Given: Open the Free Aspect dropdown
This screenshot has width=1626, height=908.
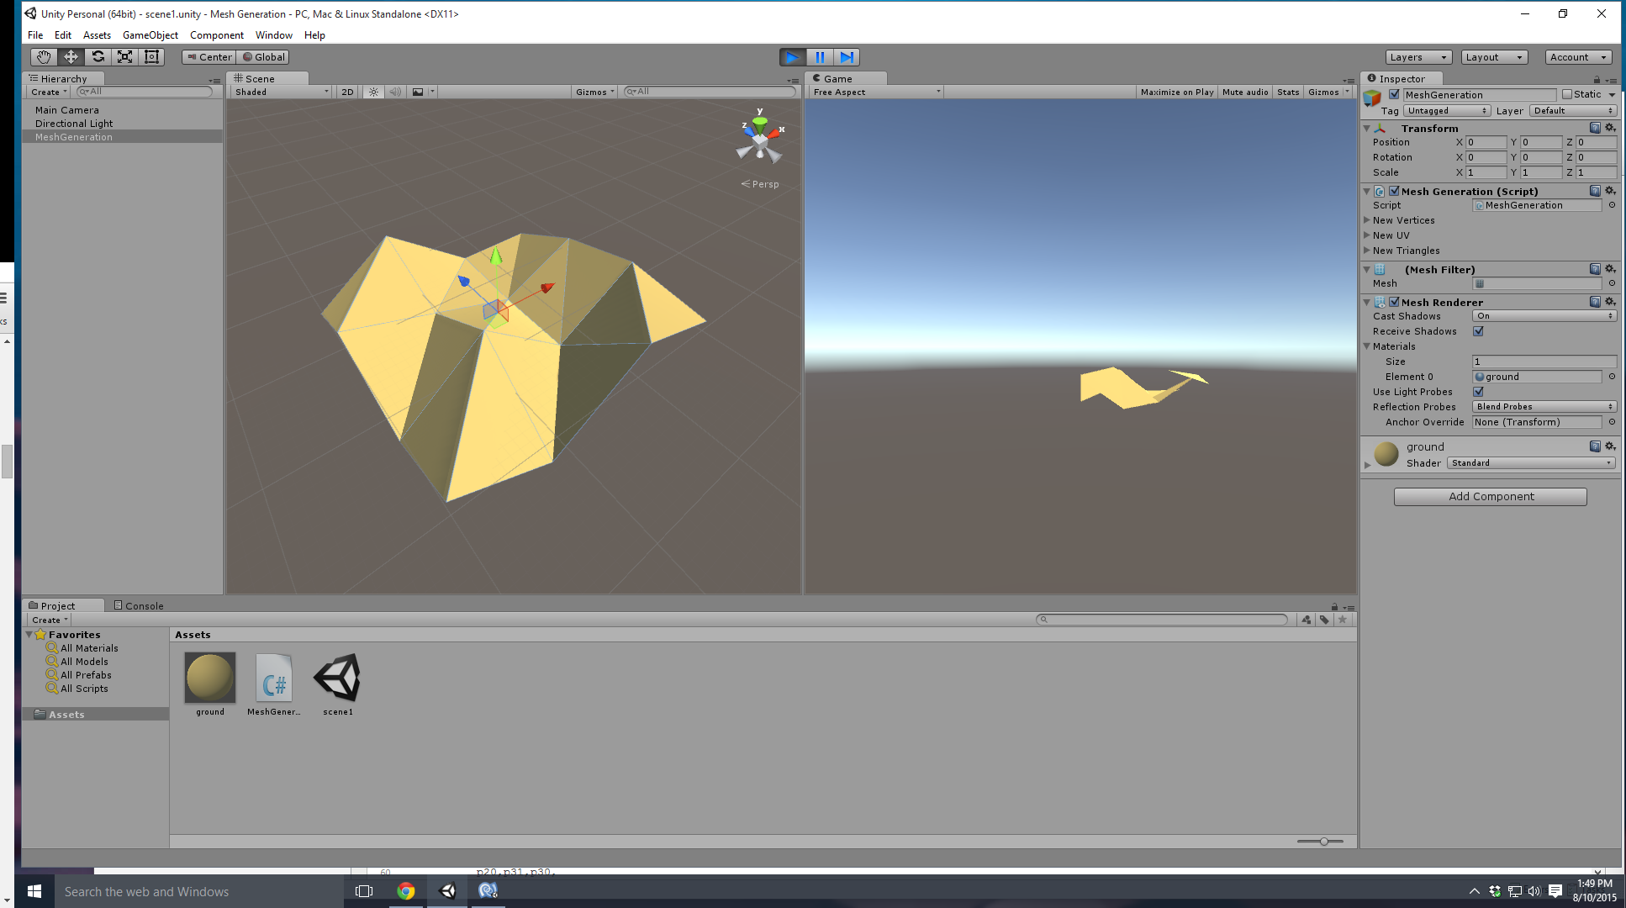Looking at the screenshot, I should (x=876, y=92).
